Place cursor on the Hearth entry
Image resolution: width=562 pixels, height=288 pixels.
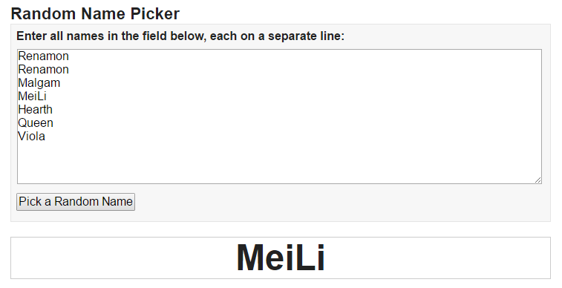[x=35, y=109]
